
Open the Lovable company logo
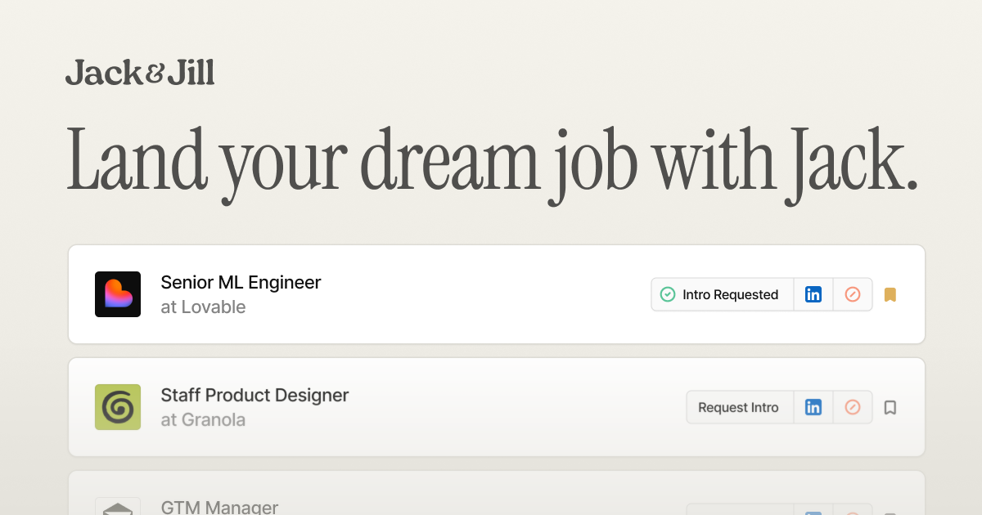[x=118, y=294]
